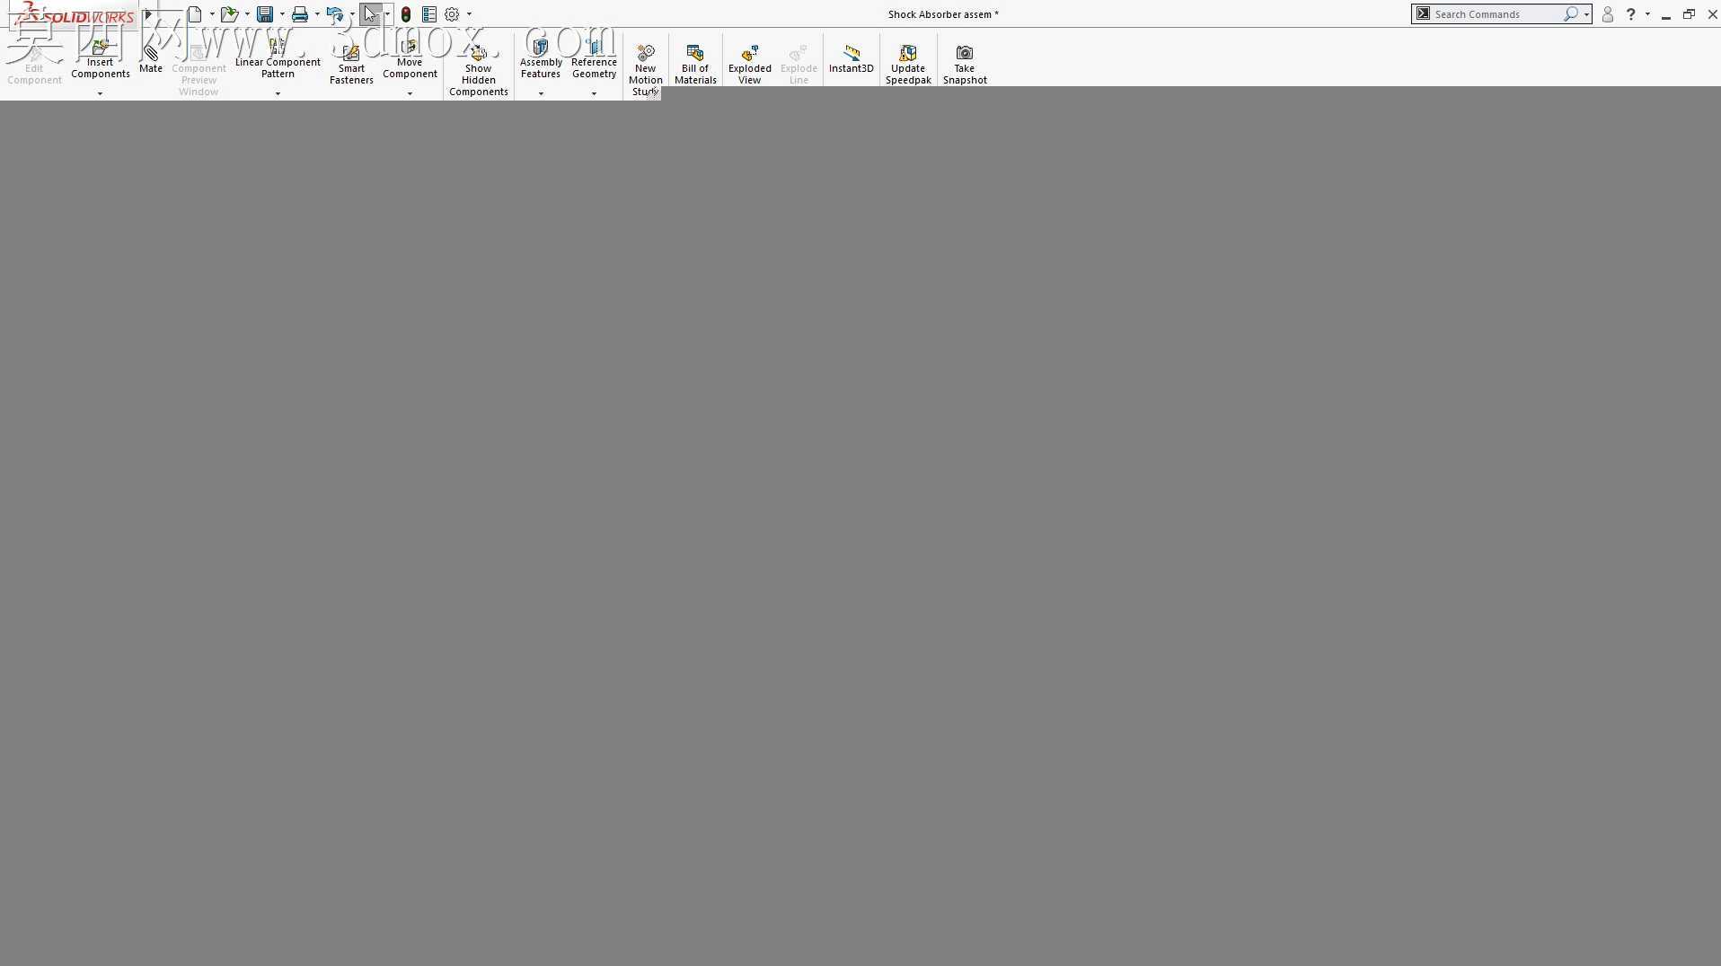
Task: Click the Shock Absorber assem title
Action: (943, 14)
